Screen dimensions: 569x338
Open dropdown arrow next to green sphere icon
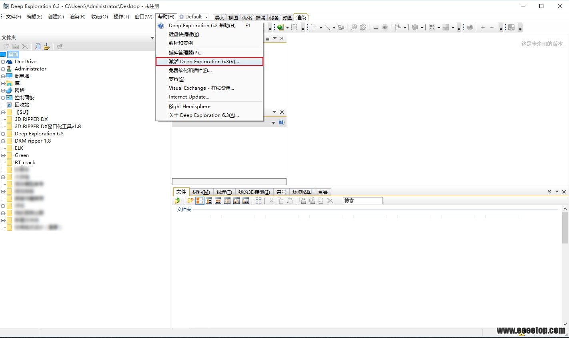click(x=287, y=28)
